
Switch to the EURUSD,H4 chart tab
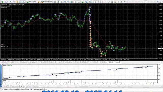click(5, 62)
